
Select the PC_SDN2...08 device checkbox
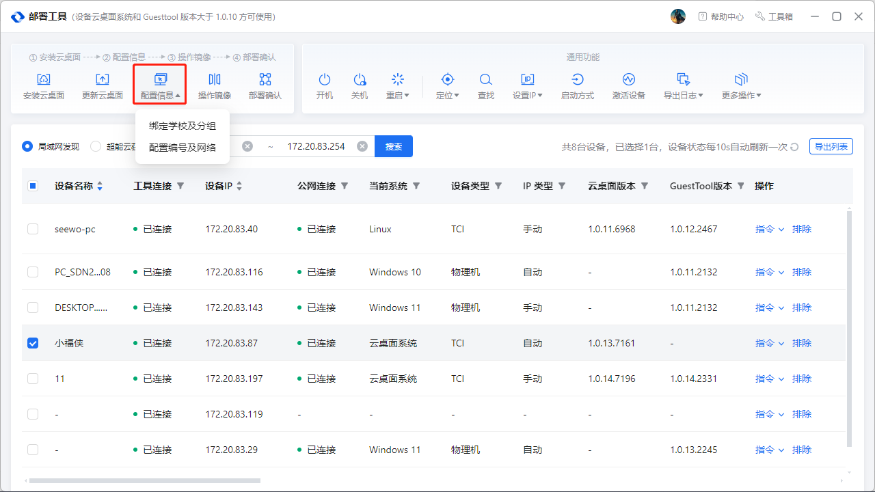(x=33, y=272)
